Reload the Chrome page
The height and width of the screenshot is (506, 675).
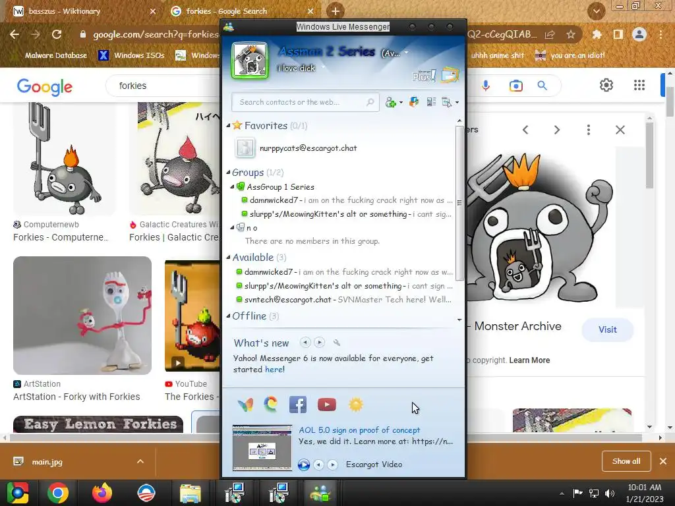(57, 34)
